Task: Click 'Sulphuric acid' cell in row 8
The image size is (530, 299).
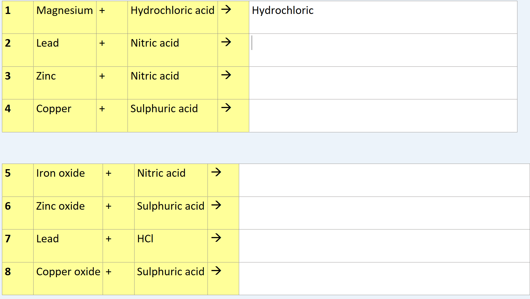Action: (x=171, y=279)
